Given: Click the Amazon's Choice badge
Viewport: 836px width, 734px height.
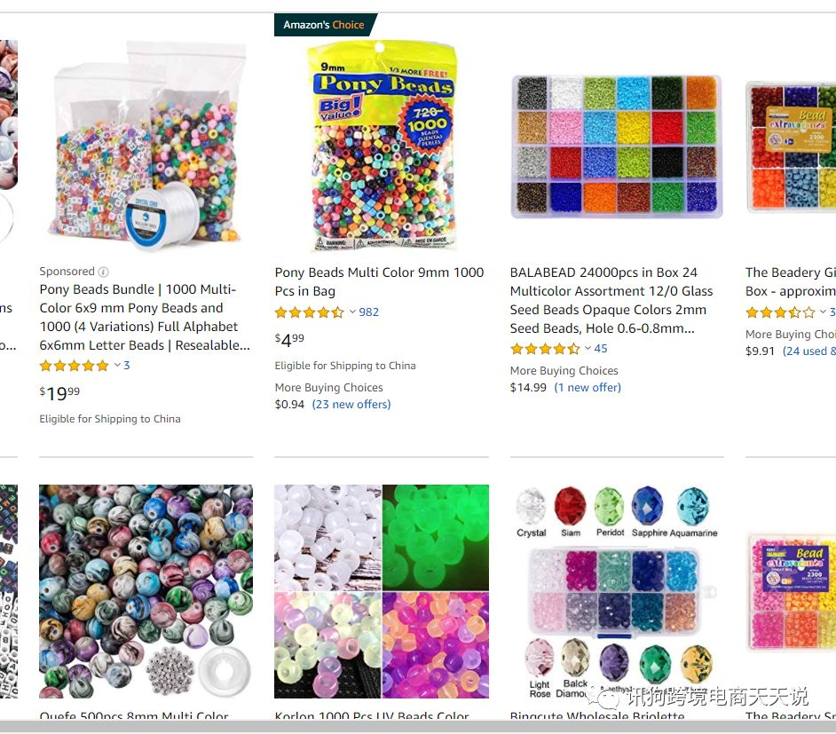Looking at the screenshot, I should tap(325, 25).
